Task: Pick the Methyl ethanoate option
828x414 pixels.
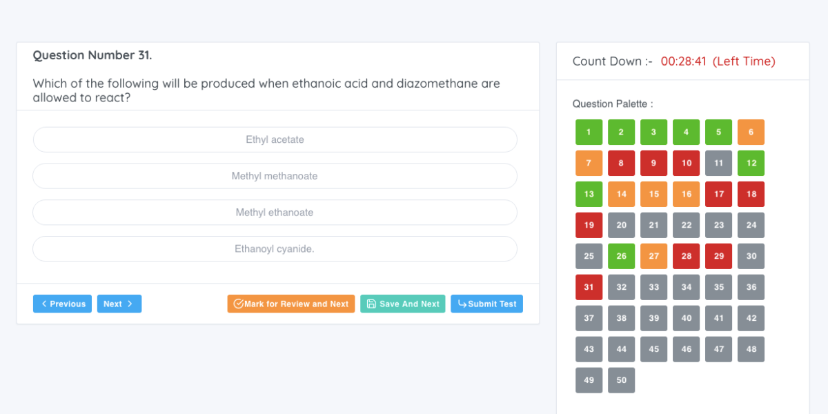Action: pyautogui.click(x=275, y=213)
